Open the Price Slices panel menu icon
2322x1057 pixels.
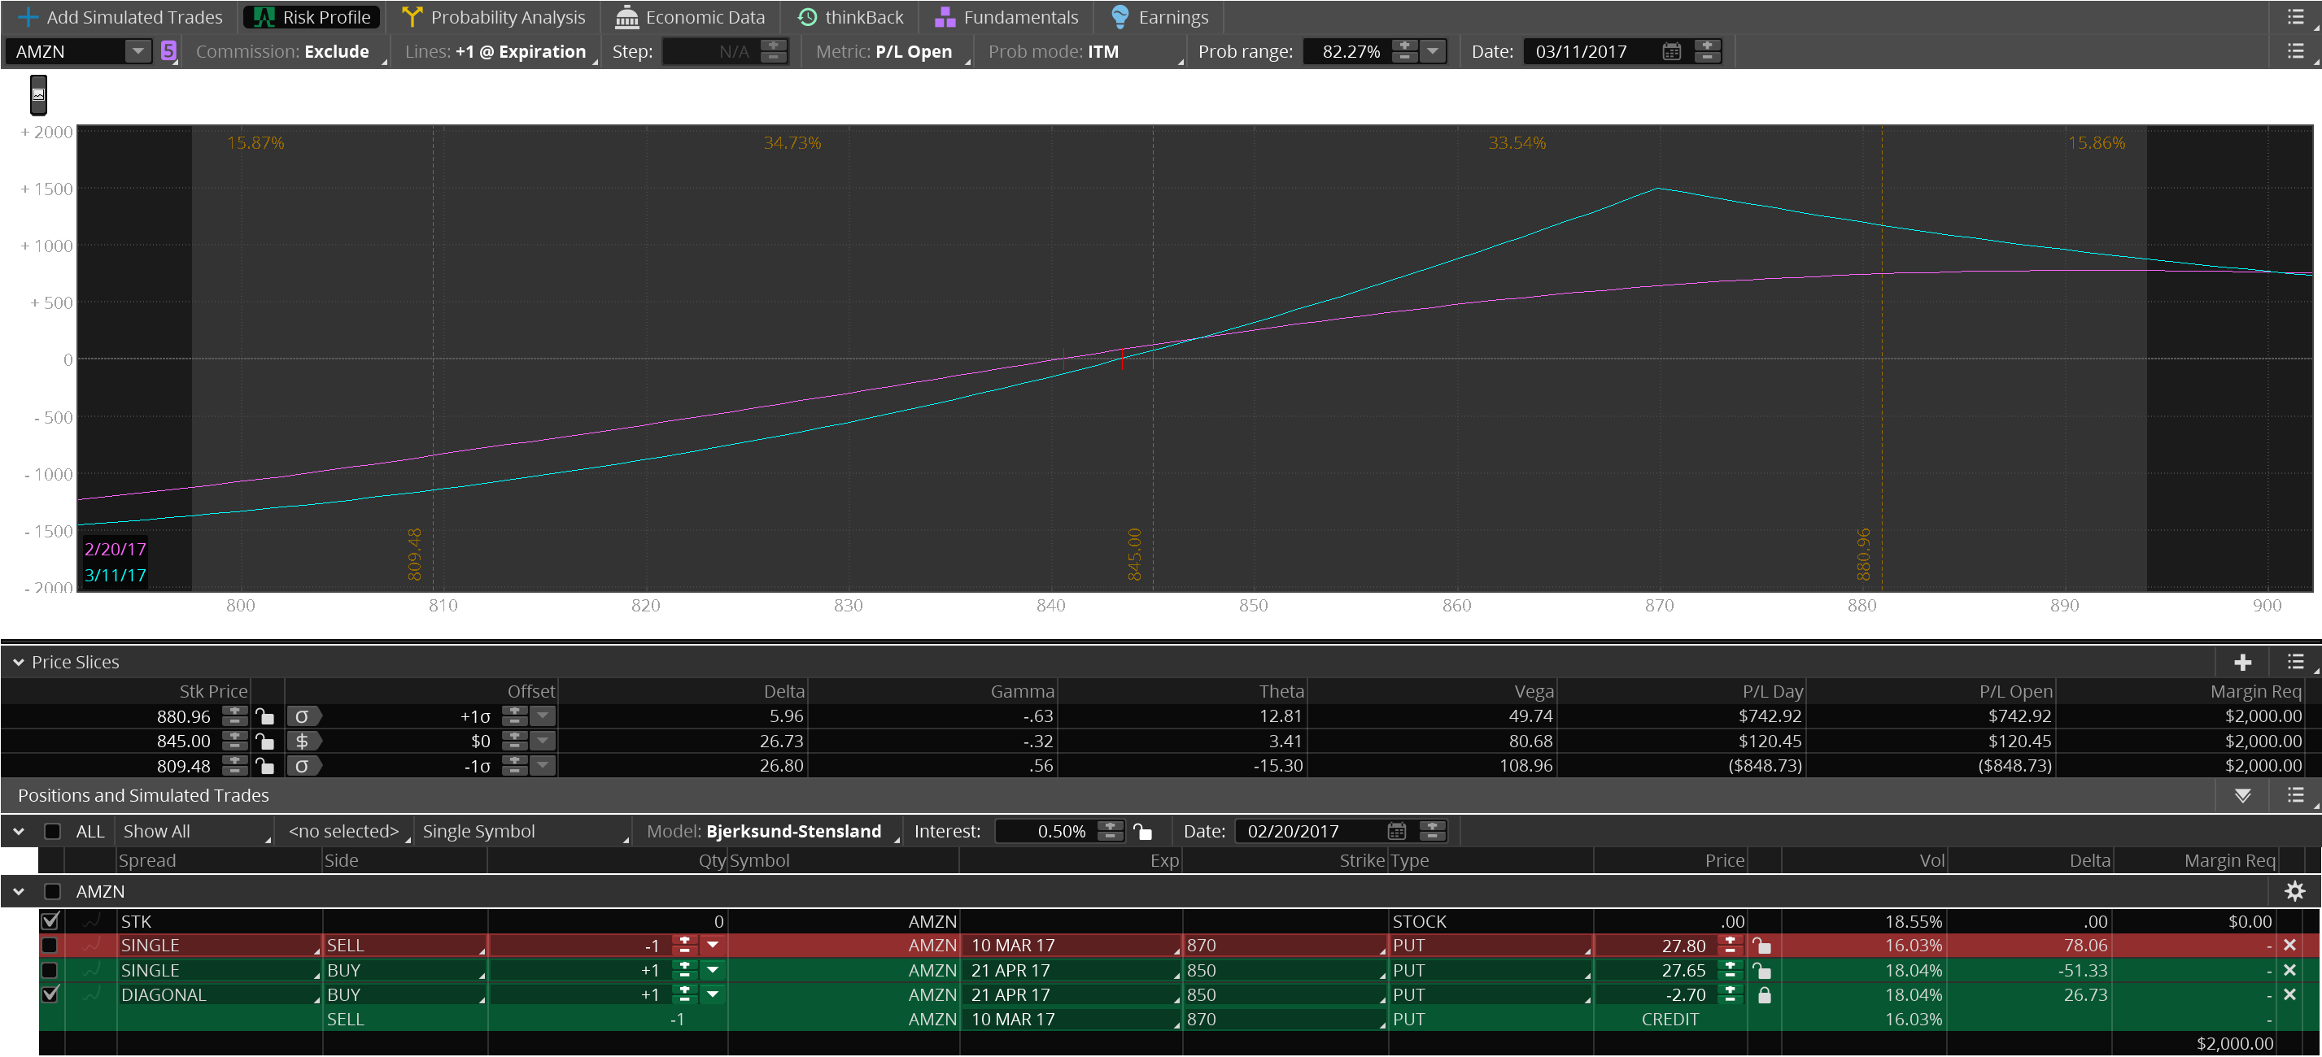2296,663
